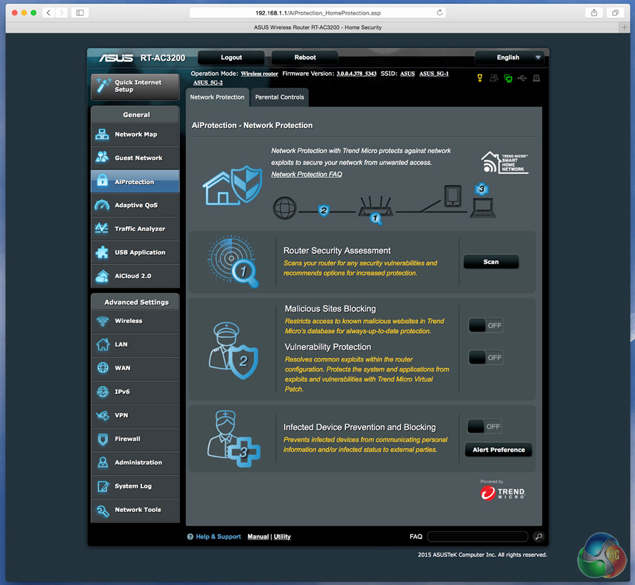Click the browser reload icon
The width and height of the screenshot is (635, 585).
(x=440, y=12)
